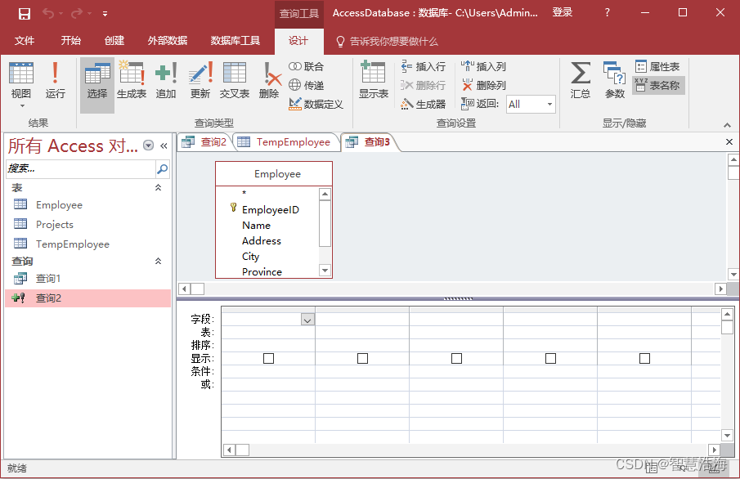Click search magnifier in navigation pane

coord(163,168)
